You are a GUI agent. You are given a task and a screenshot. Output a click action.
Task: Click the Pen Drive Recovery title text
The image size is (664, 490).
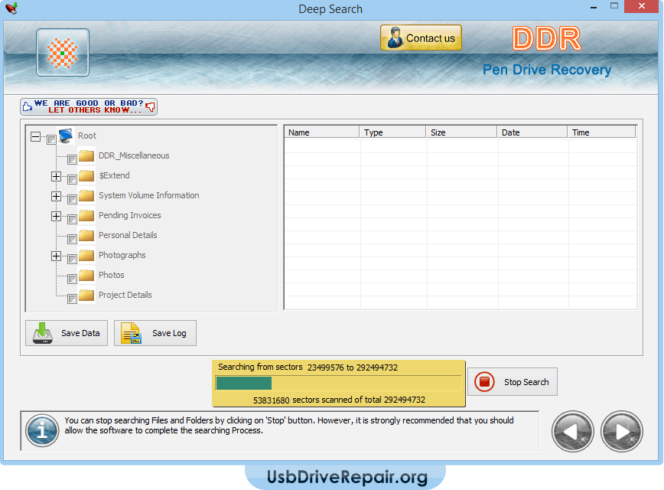pos(547,70)
